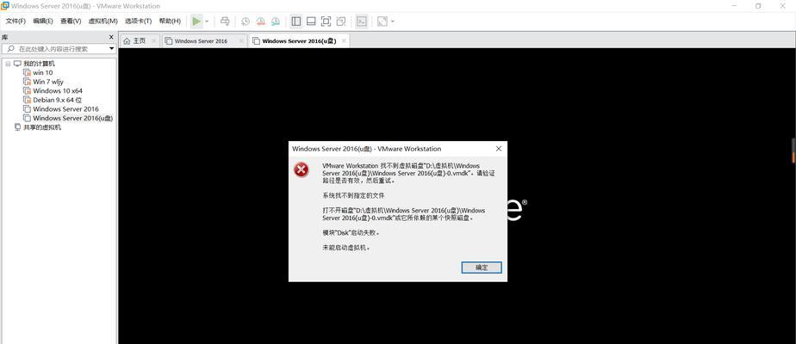Screen dimensions: 796x344
Task: Open the 虚拟机(M) menu
Action: coord(103,21)
